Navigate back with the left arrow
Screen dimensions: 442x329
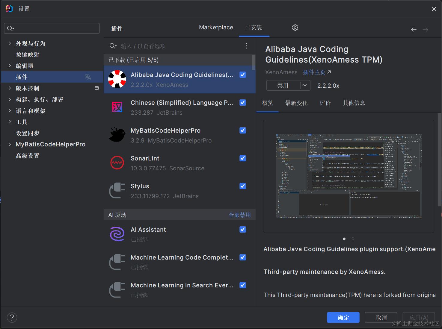tap(414, 30)
